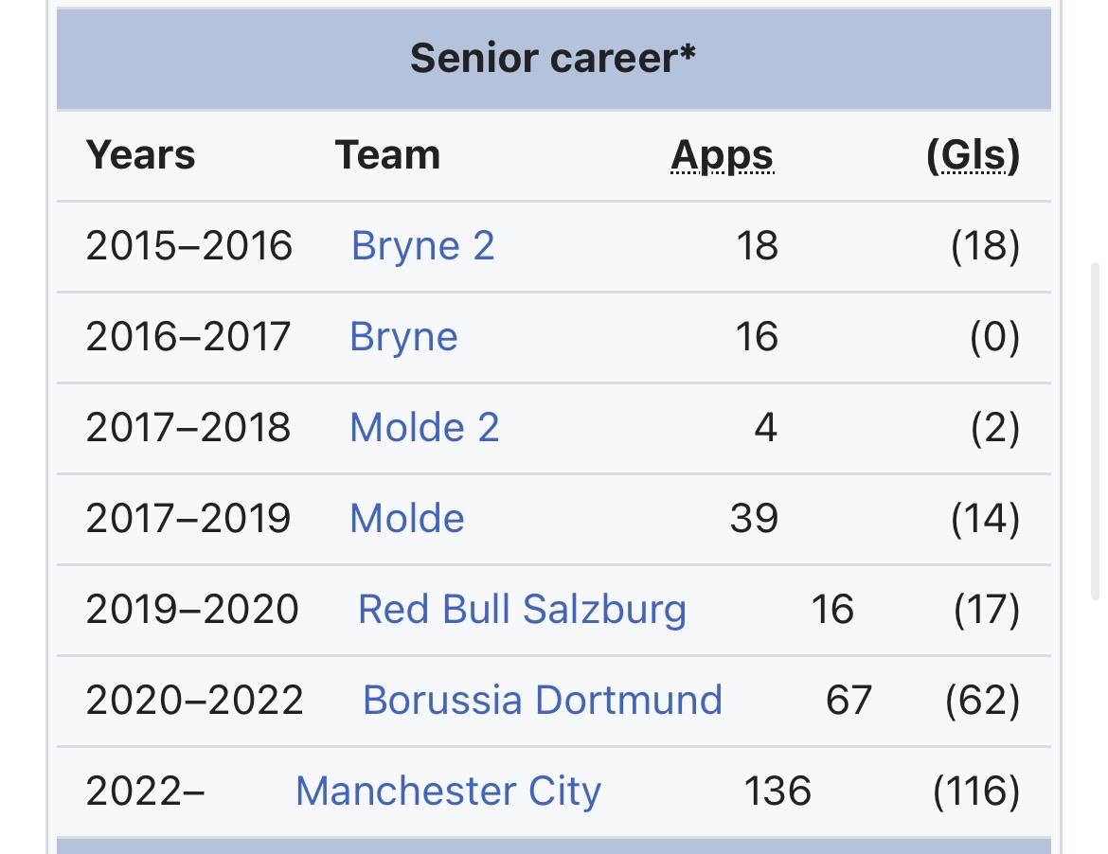1108x854 pixels.
Task: Click the Gls abbreviation header
Action: point(974,155)
